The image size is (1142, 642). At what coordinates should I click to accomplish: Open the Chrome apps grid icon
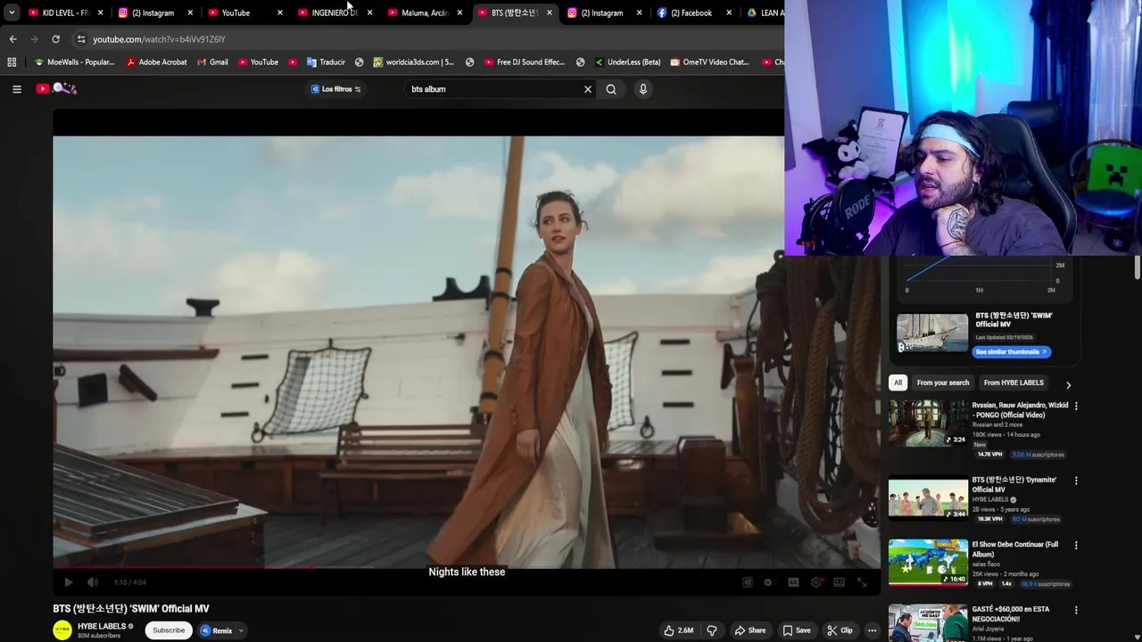pos(12,62)
